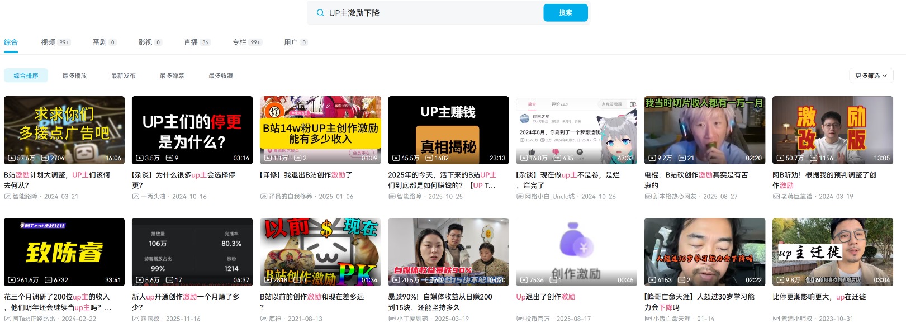906x328 pixels.
Task: Open the 致陈睿 video thumbnail
Action: coord(64,252)
